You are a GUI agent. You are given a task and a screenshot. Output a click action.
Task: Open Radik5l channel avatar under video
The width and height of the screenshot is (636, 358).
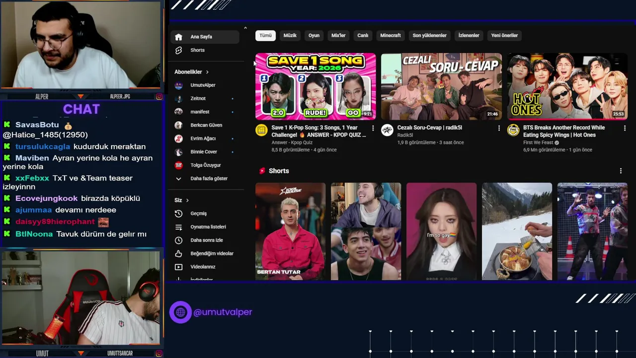(x=387, y=130)
